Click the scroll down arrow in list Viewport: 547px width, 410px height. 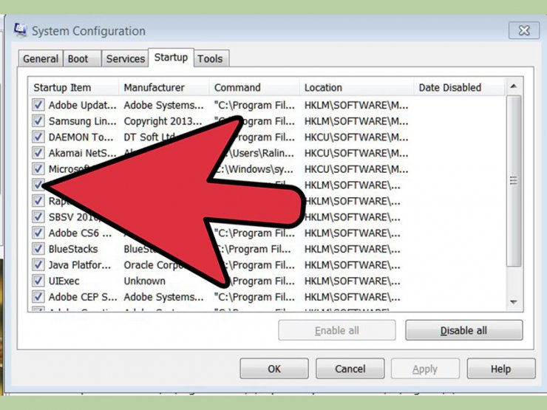514,302
